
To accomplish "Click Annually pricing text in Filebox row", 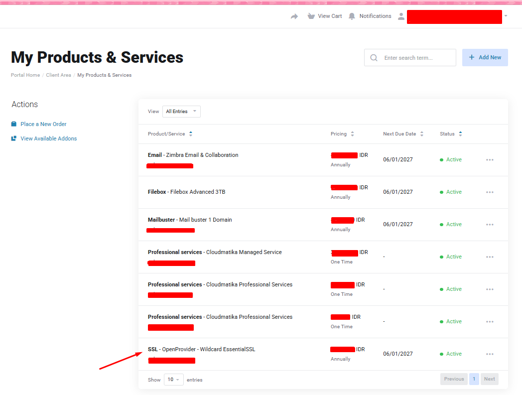I will click(x=340, y=197).
